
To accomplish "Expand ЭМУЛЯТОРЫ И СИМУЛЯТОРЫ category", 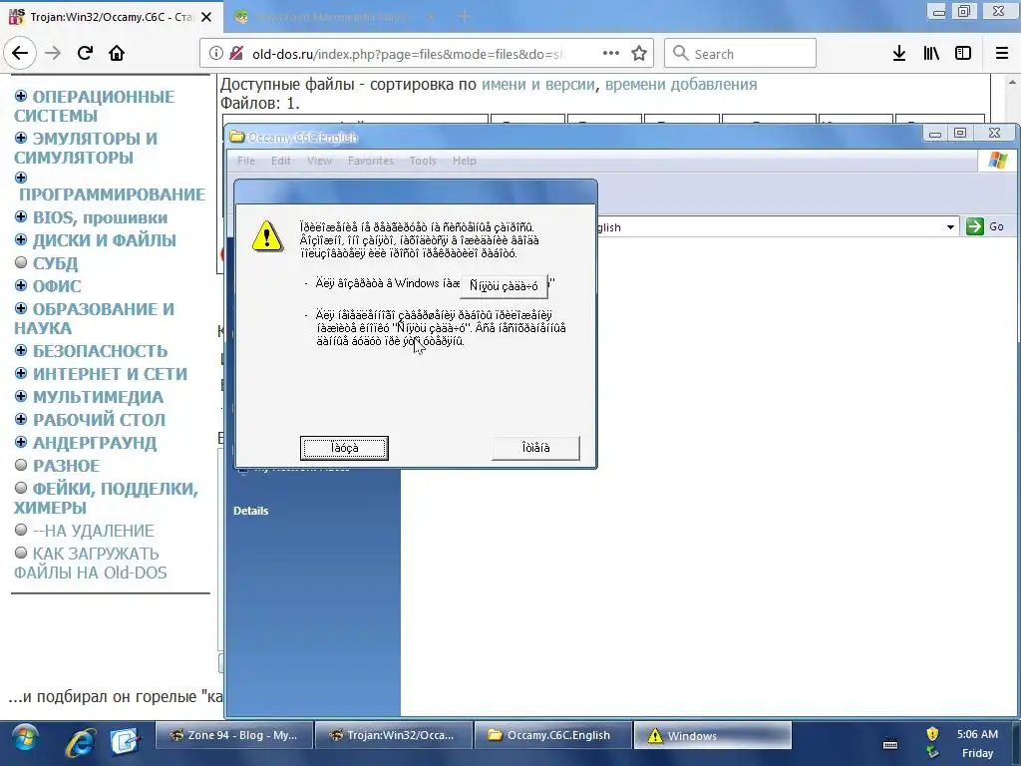I will point(21,138).
